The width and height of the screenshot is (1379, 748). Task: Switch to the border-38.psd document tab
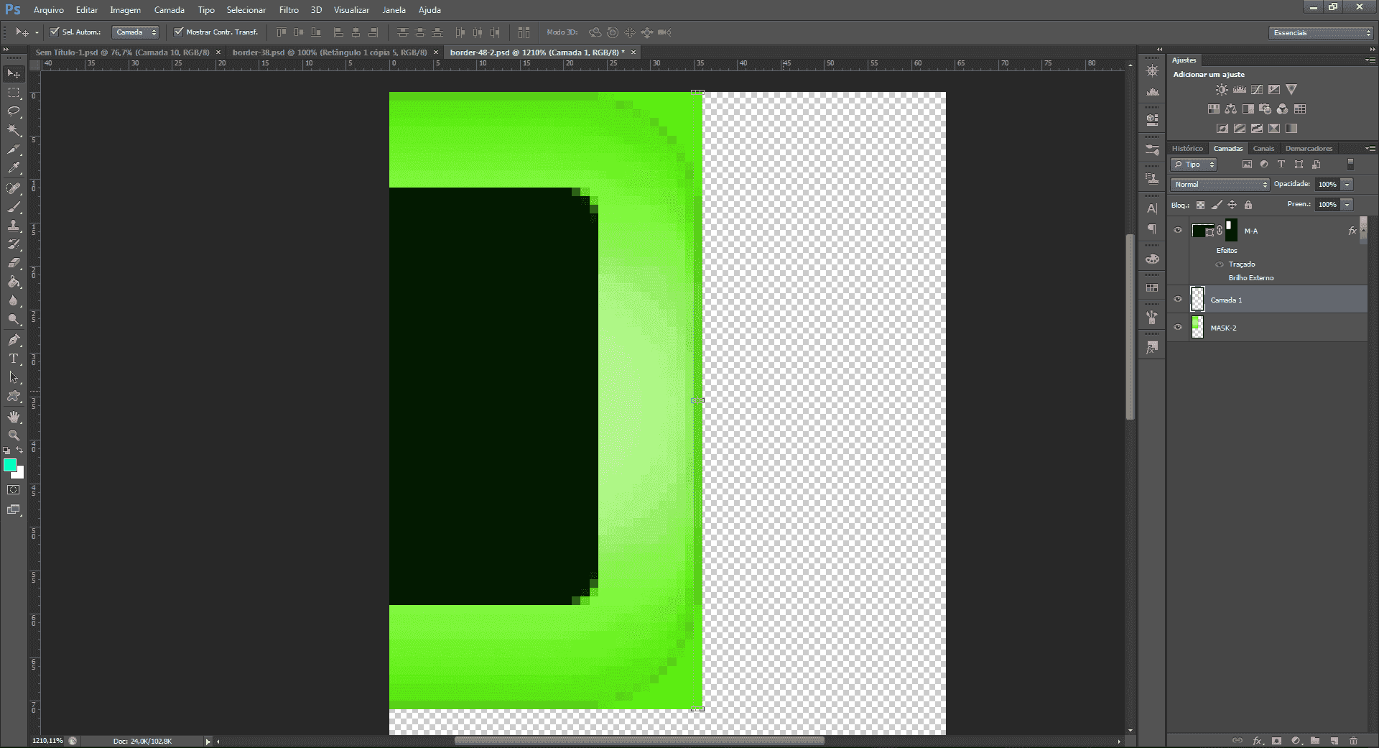click(330, 52)
